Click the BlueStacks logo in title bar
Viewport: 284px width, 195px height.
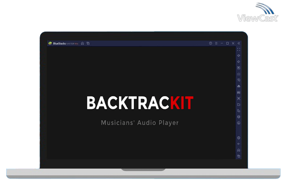click(x=50, y=43)
